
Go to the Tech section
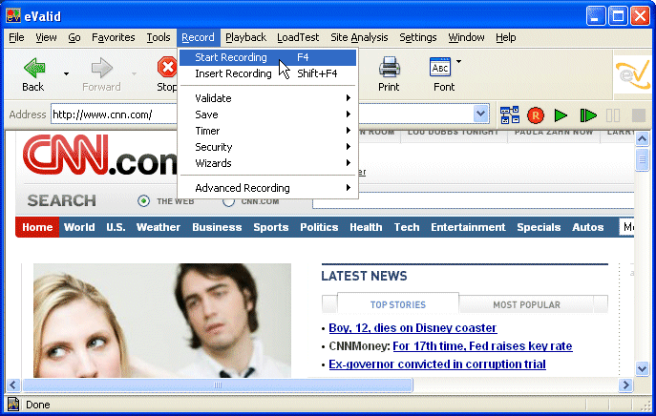pos(406,227)
